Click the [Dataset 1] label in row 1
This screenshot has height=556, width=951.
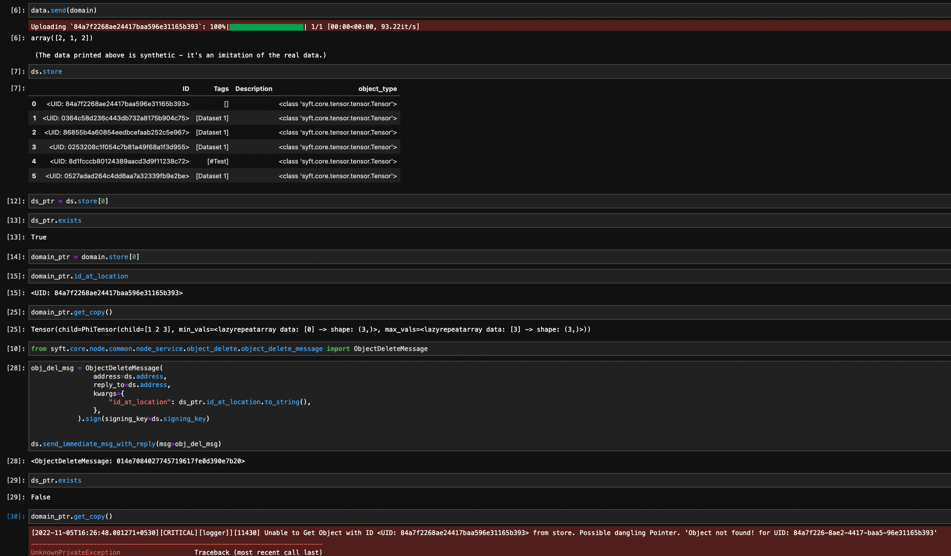pos(212,118)
